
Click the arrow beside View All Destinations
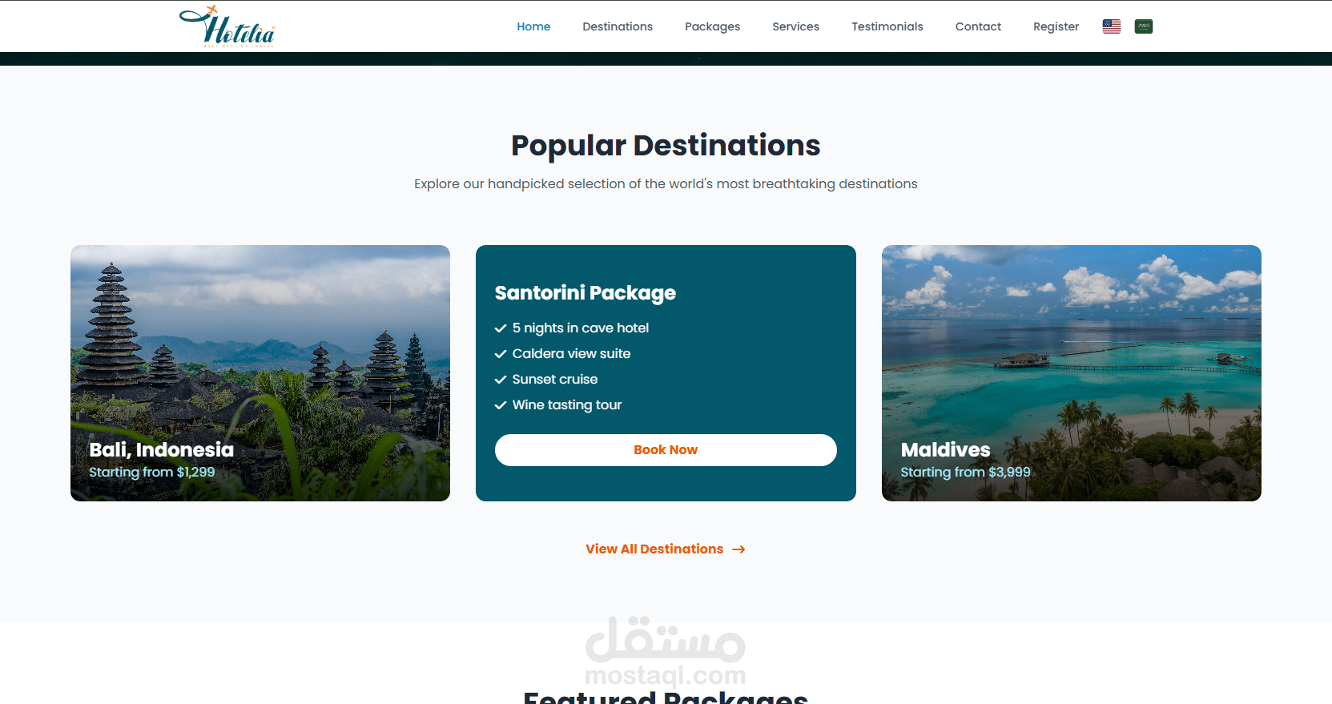click(x=738, y=549)
